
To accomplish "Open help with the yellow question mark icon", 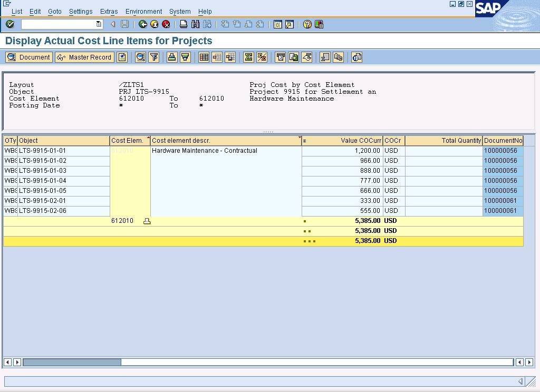I will pyautogui.click(x=307, y=24).
